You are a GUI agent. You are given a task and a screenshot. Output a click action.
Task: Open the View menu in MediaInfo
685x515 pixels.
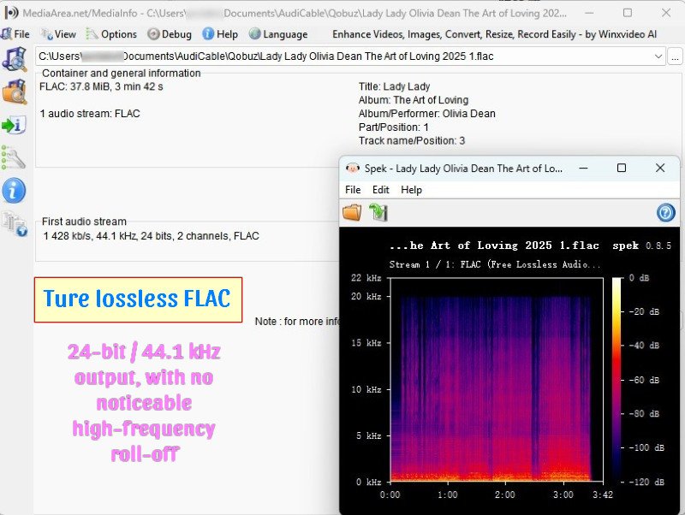pyautogui.click(x=58, y=34)
